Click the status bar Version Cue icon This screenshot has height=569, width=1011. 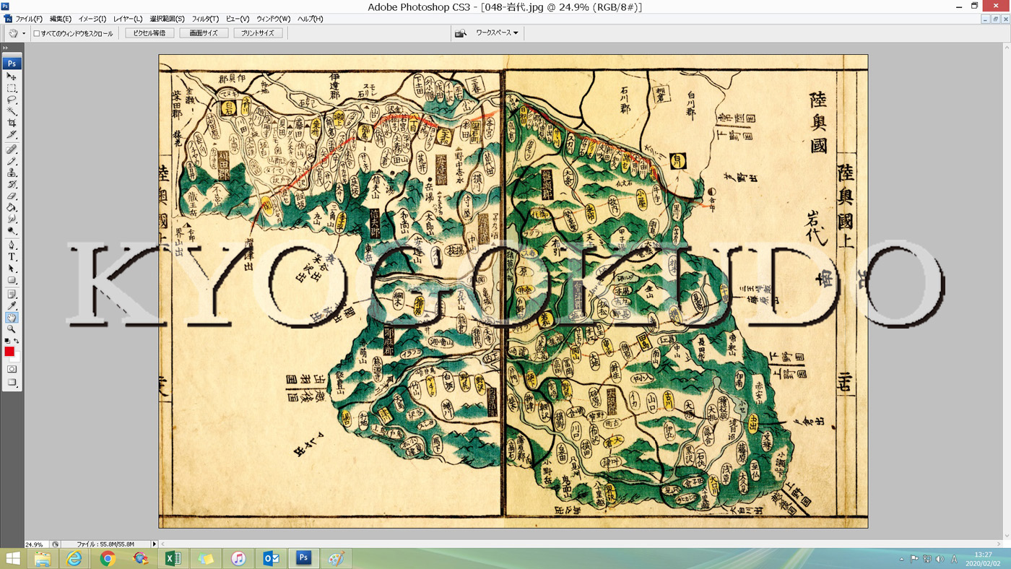[56, 544]
